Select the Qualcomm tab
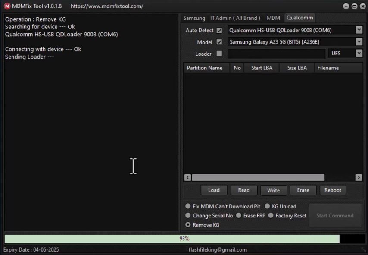Image resolution: width=368 pixels, height=255 pixels. [x=300, y=18]
